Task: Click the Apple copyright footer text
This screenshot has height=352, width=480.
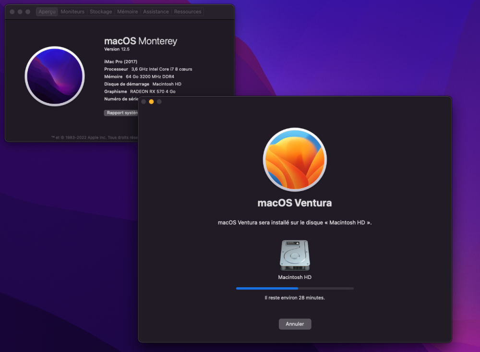Action: 95,137
